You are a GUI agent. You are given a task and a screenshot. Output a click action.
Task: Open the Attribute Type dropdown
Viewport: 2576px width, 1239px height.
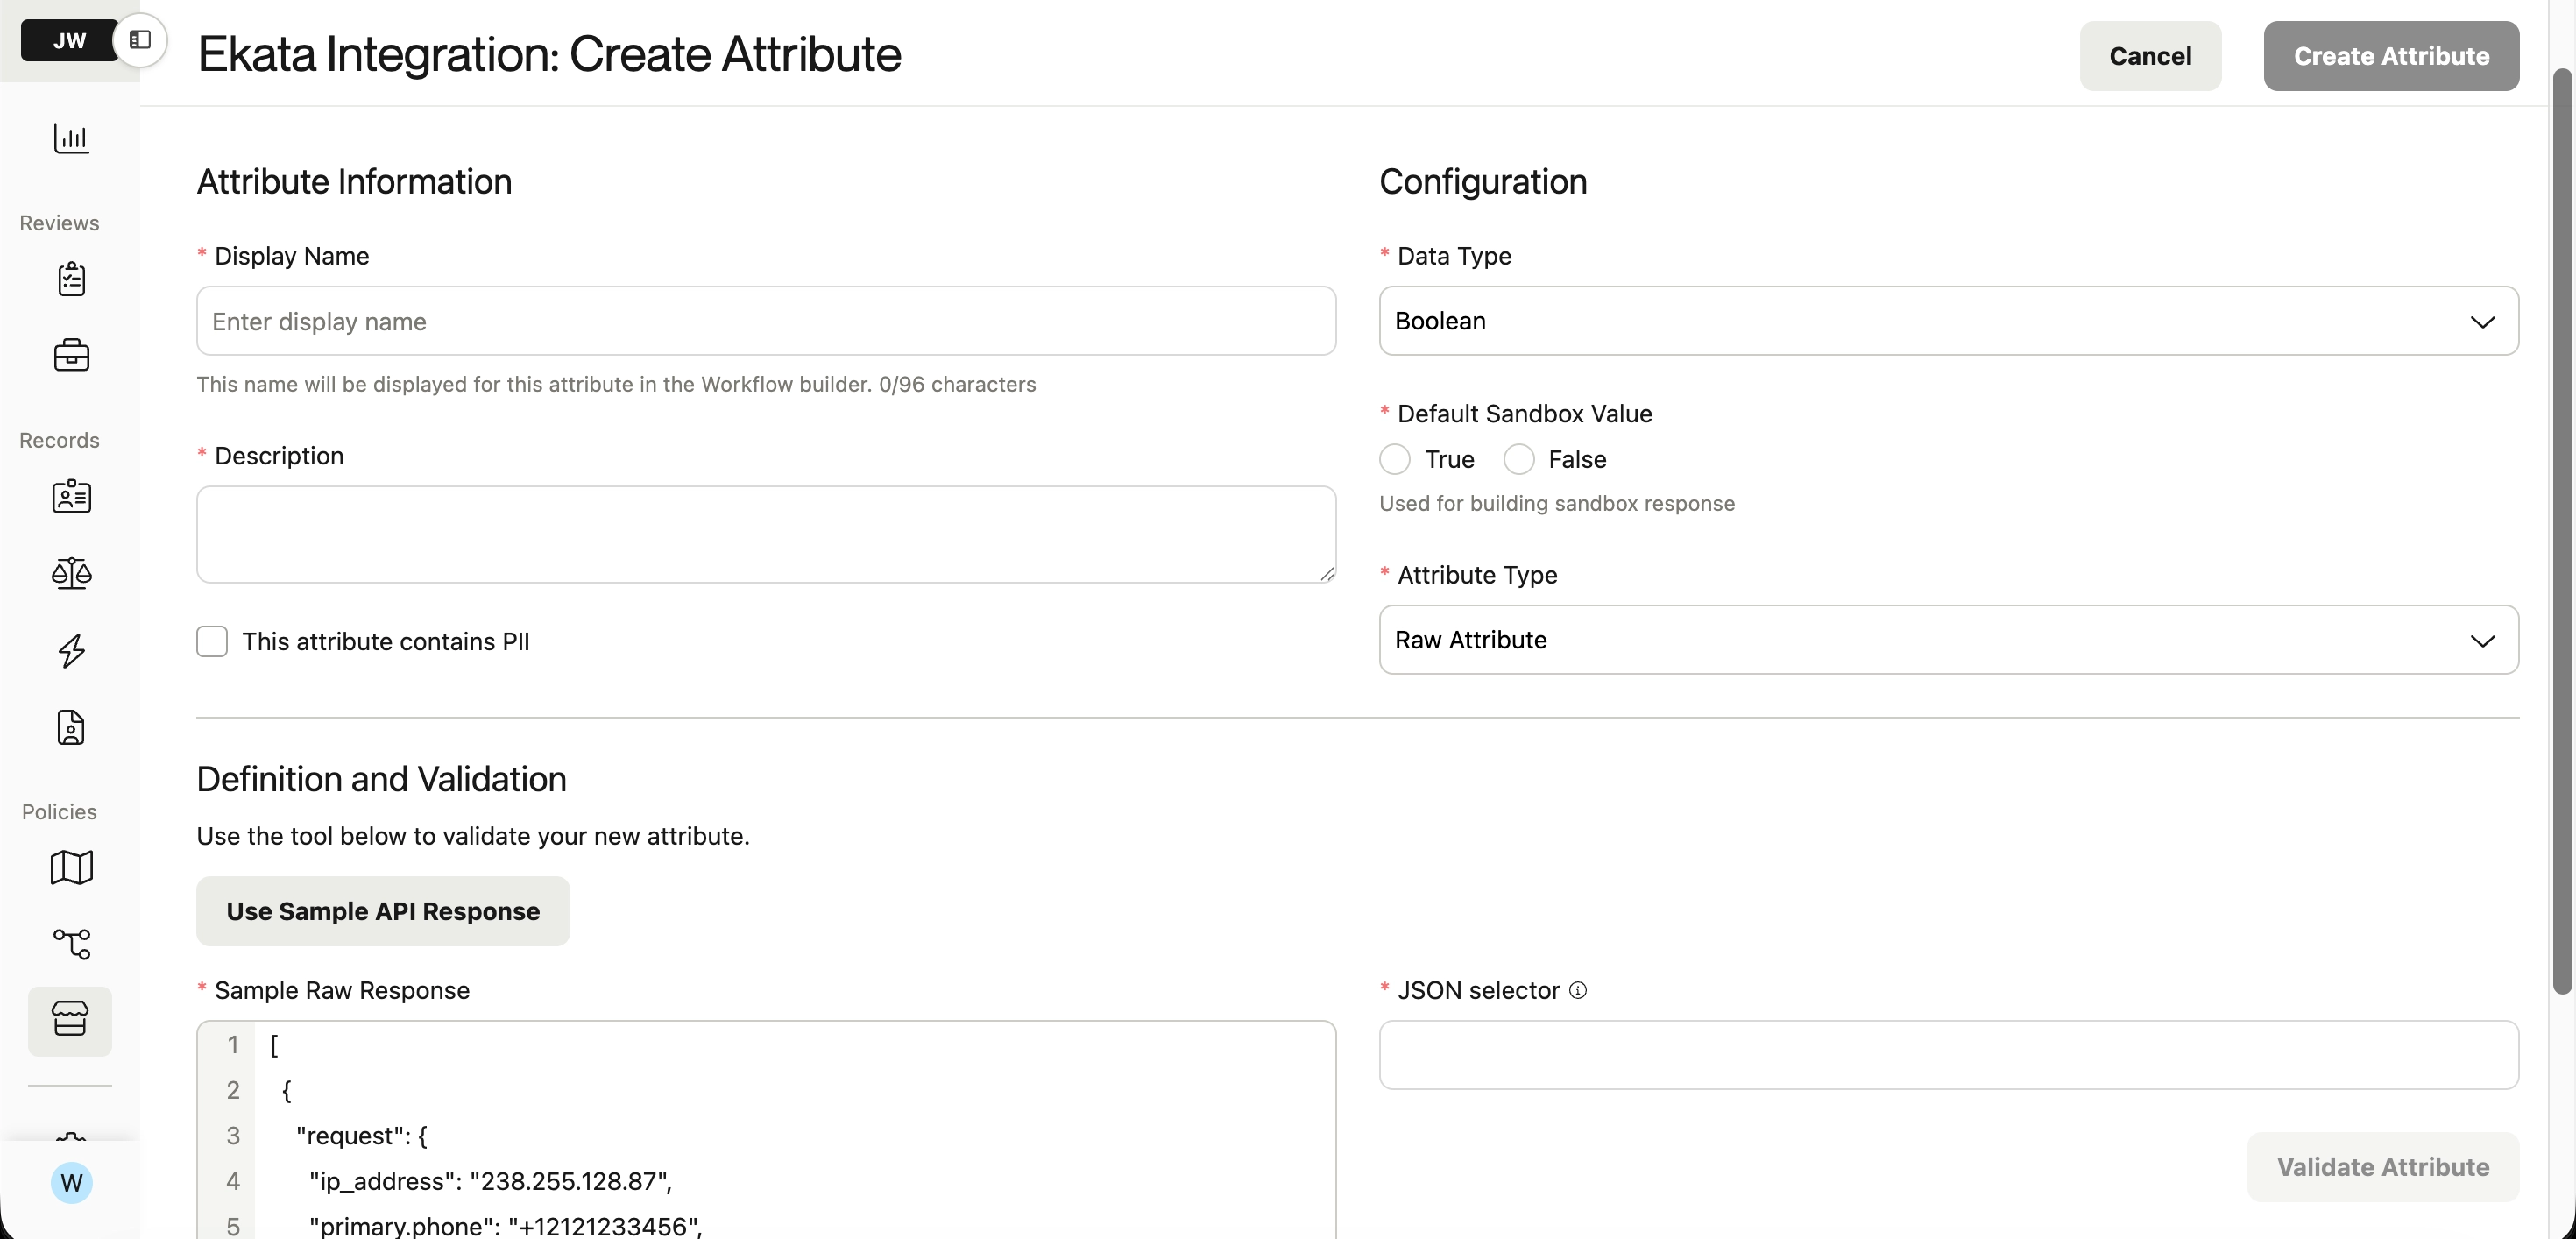tap(1948, 640)
